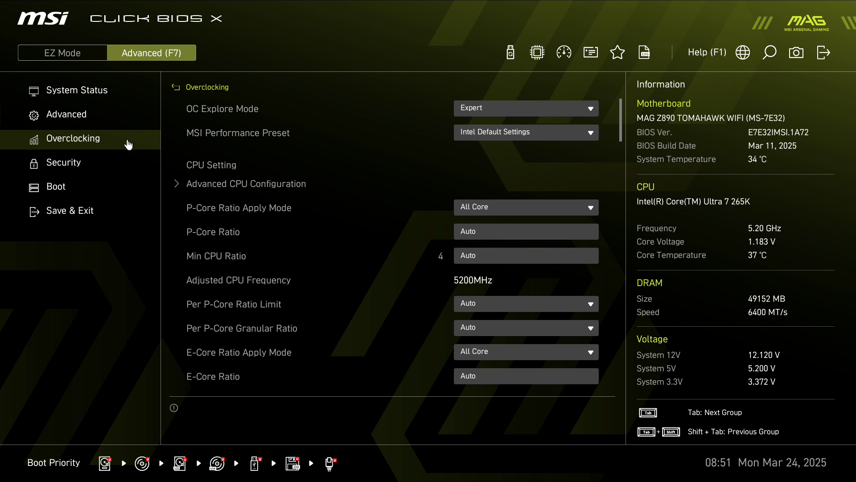Open the speedometer hardware monitor icon
Screen dimensions: 856x482
point(564,53)
